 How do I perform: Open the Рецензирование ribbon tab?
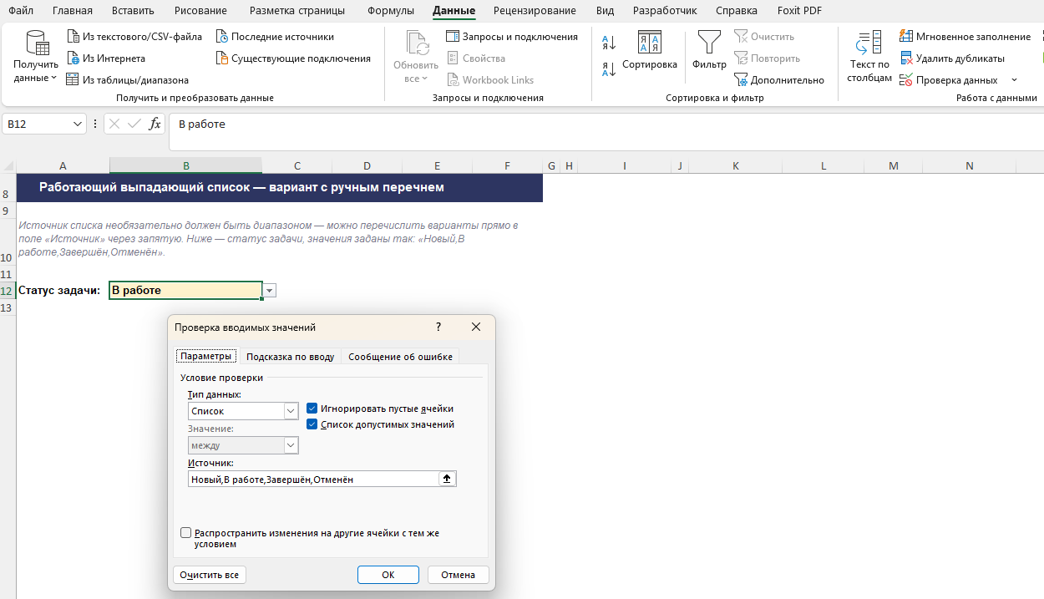click(535, 11)
